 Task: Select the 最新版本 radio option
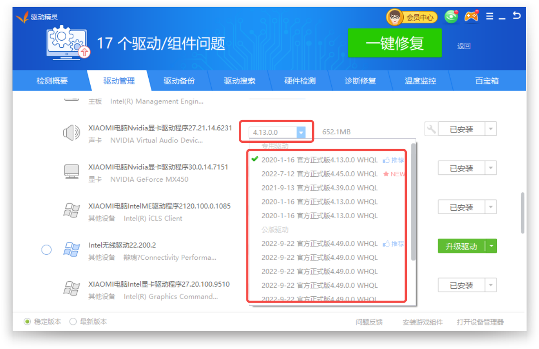73,322
